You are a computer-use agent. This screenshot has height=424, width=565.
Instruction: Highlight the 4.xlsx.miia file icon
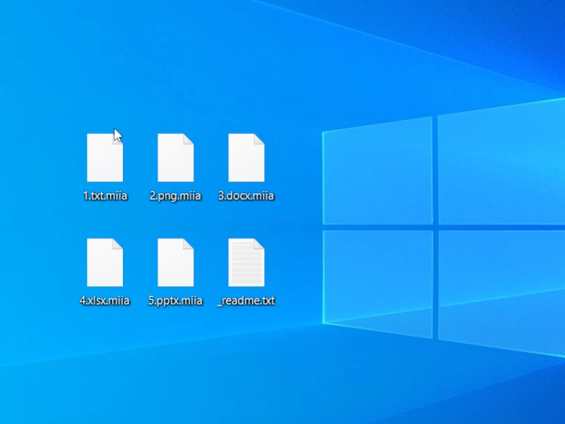(x=105, y=262)
